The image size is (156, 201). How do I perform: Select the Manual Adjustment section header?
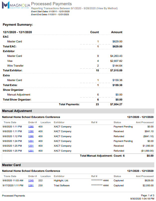point(17,111)
